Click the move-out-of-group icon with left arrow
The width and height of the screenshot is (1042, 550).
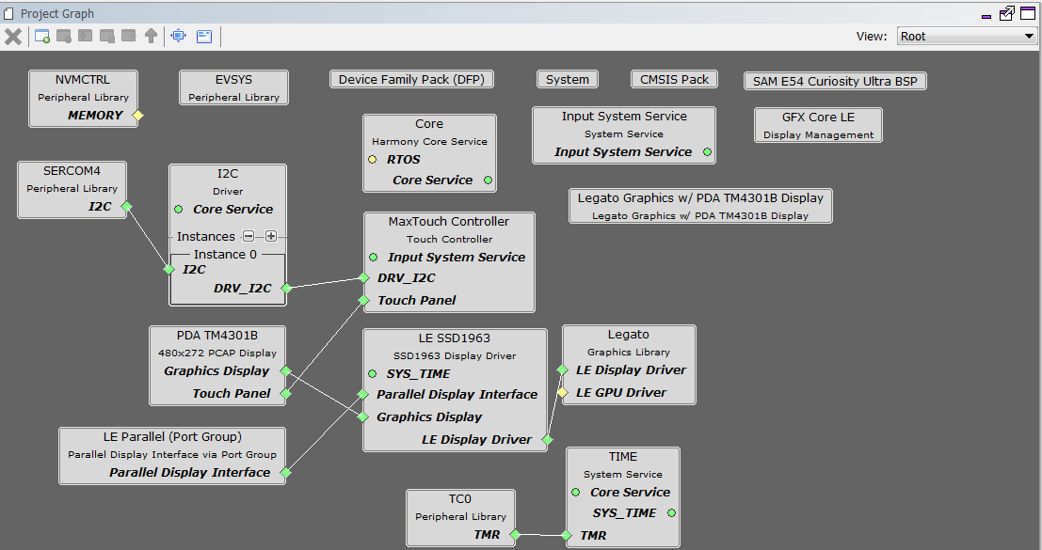point(129,36)
